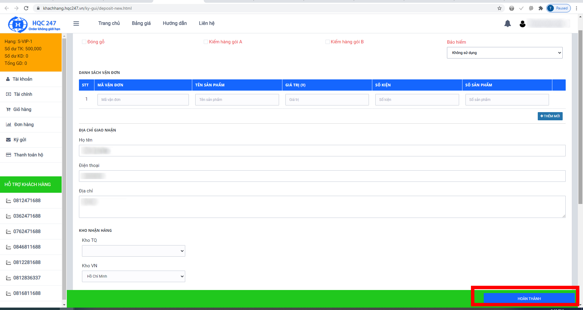The width and height of the screenshot is (583, 310).
Task: Click the Mã vận đơn input field
Action: click(x=143, y=100)
